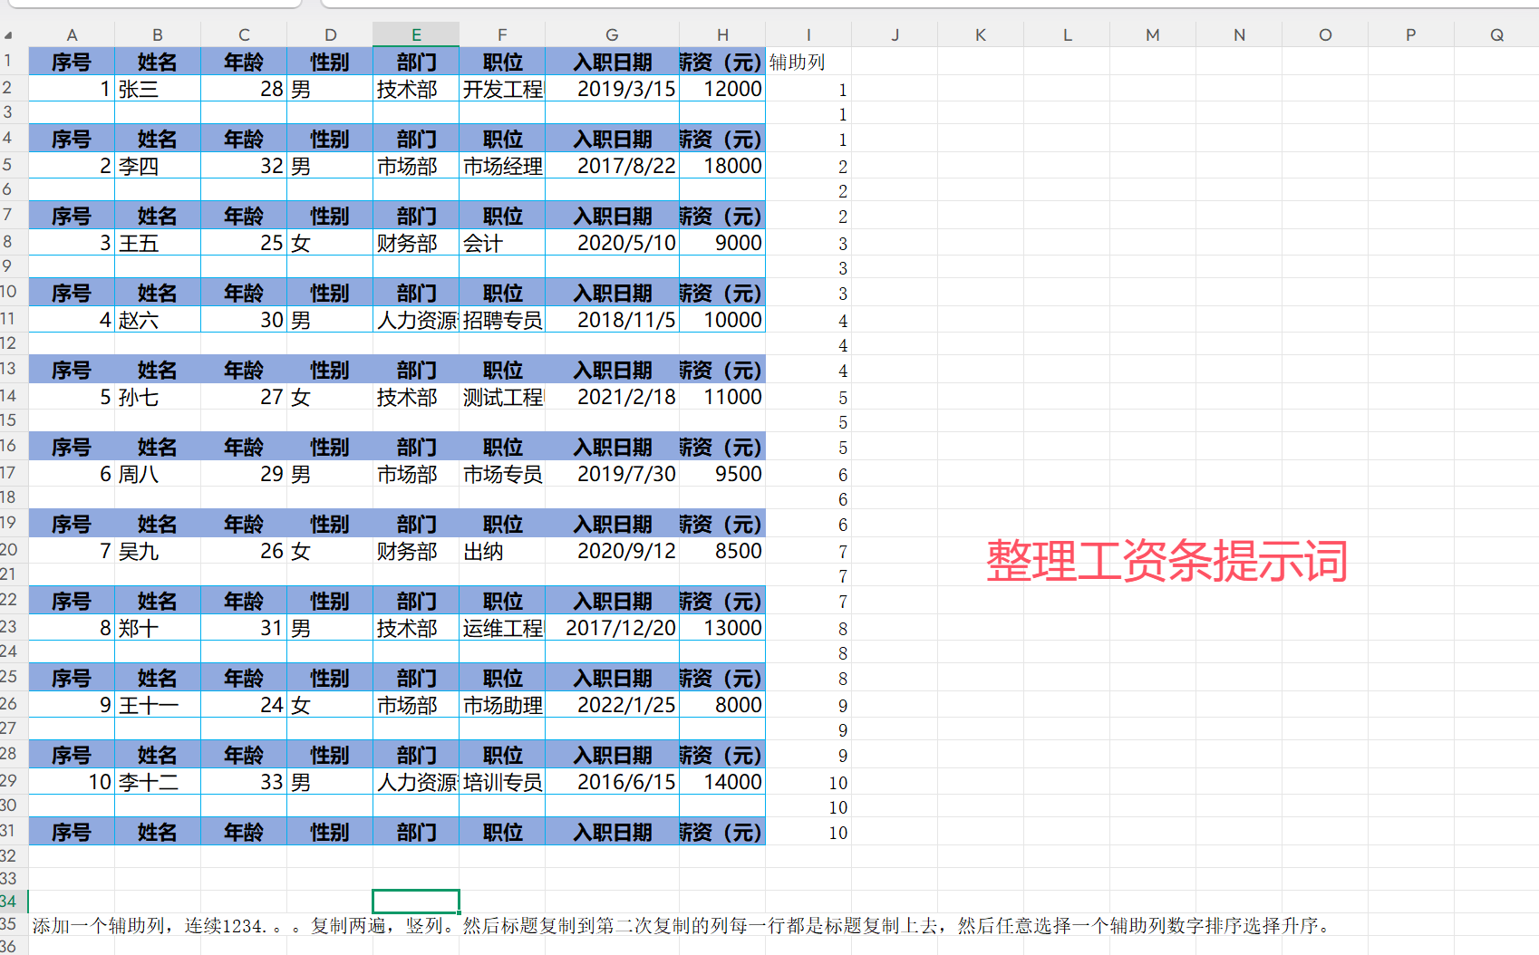This screenshot has height=955, width=1539.
Task: Click the instruction text in row 35
Action: coord(682,925)
